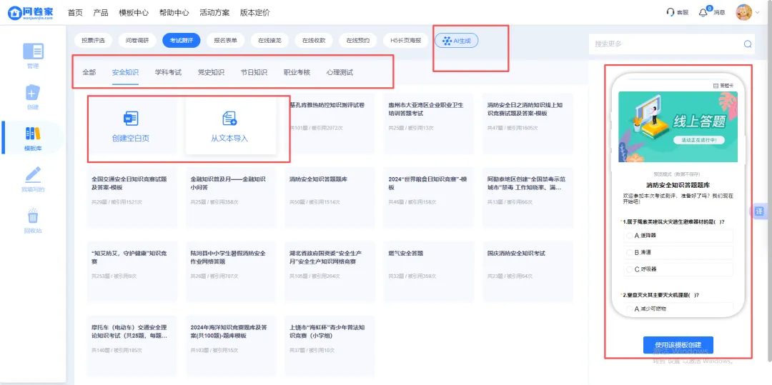Open the 创建 sidebar icon
Screen dimensions: 772x385
(x=33, y=92)
